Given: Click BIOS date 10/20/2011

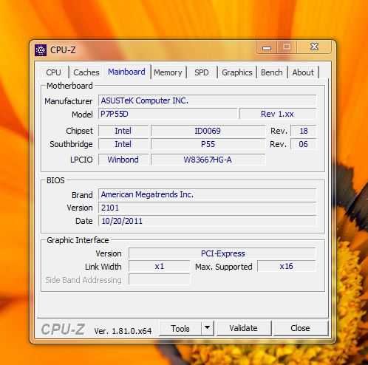Looking at the screenshot, I should pos(207,221).
